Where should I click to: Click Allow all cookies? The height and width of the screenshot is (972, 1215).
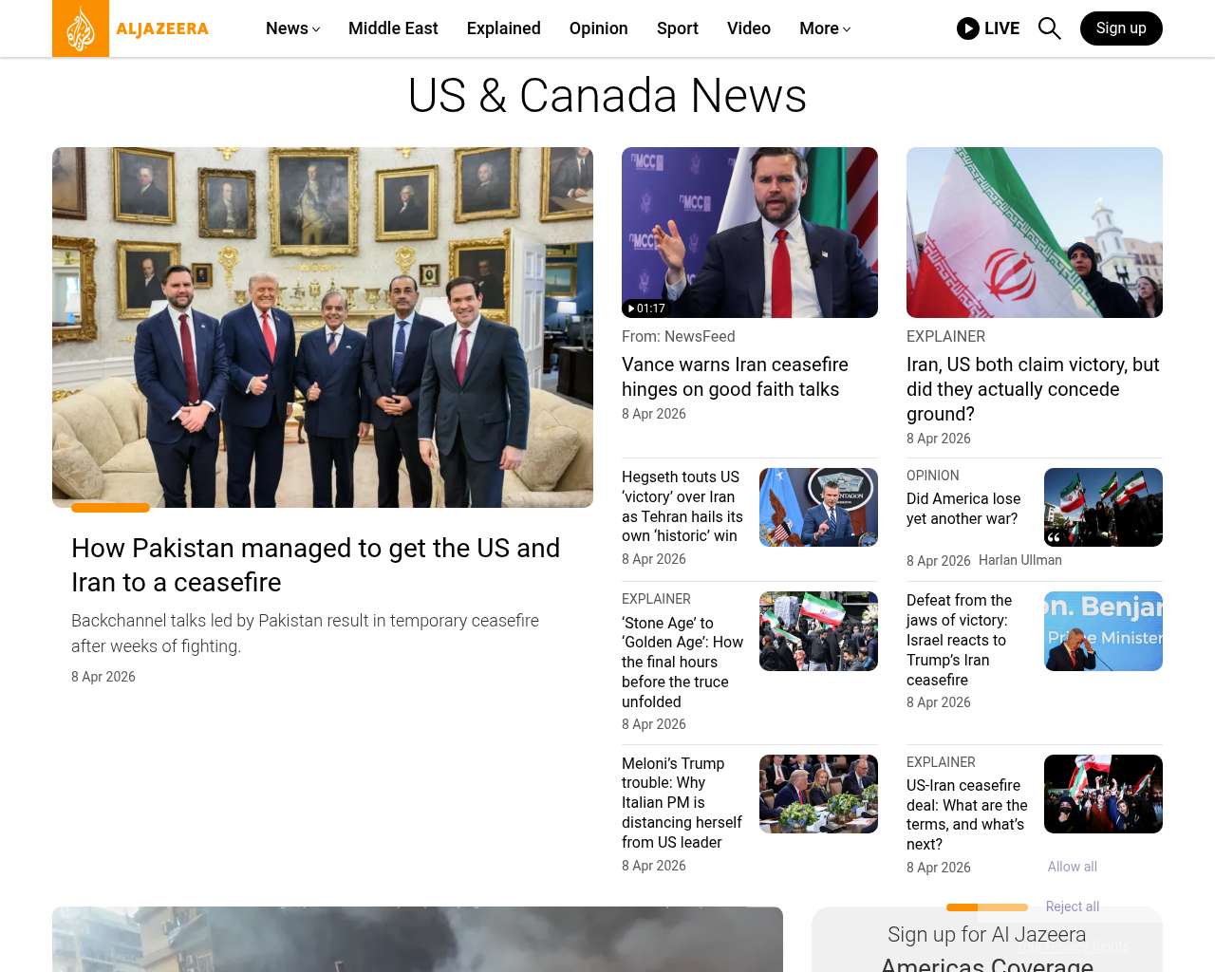click(1073, 867)
